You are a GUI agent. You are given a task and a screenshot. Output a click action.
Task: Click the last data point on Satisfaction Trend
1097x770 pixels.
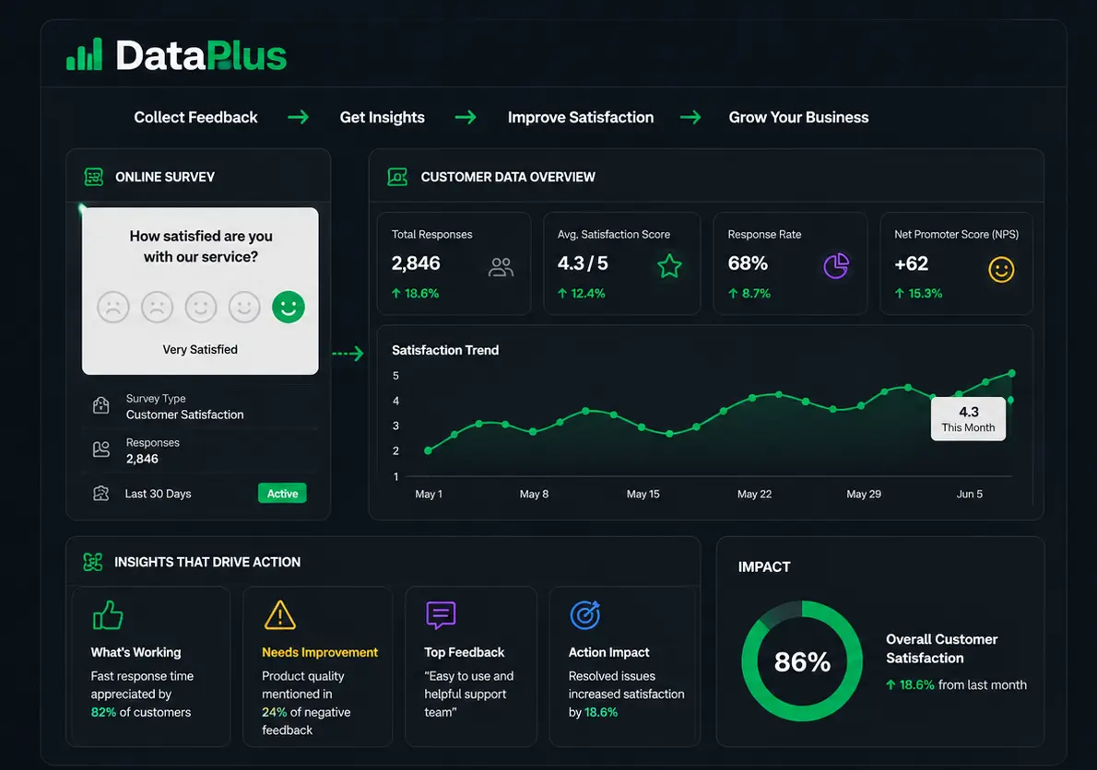point(1011,373)
